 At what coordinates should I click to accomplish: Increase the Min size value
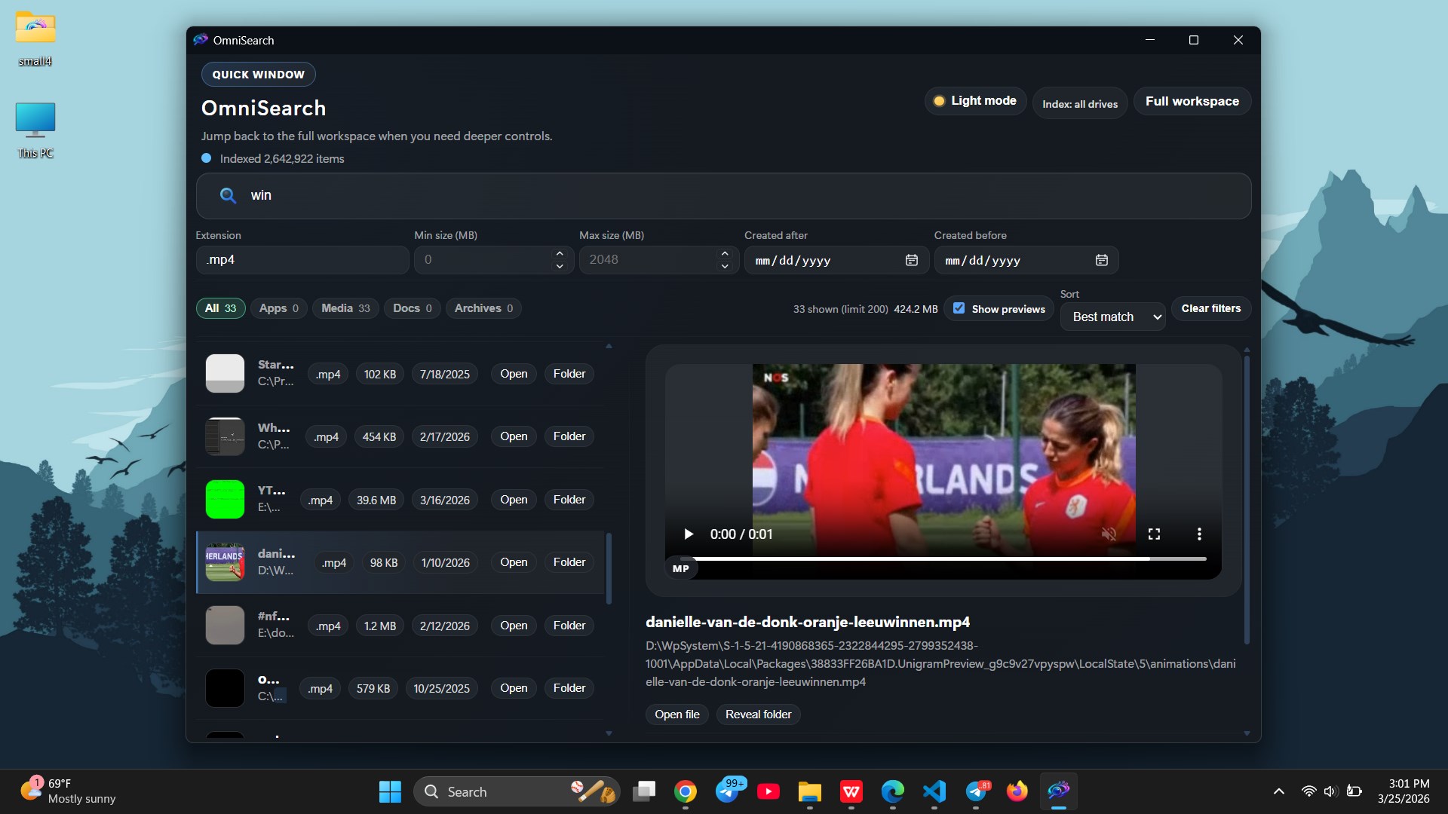pyautogui.click(x=560, y=254)
